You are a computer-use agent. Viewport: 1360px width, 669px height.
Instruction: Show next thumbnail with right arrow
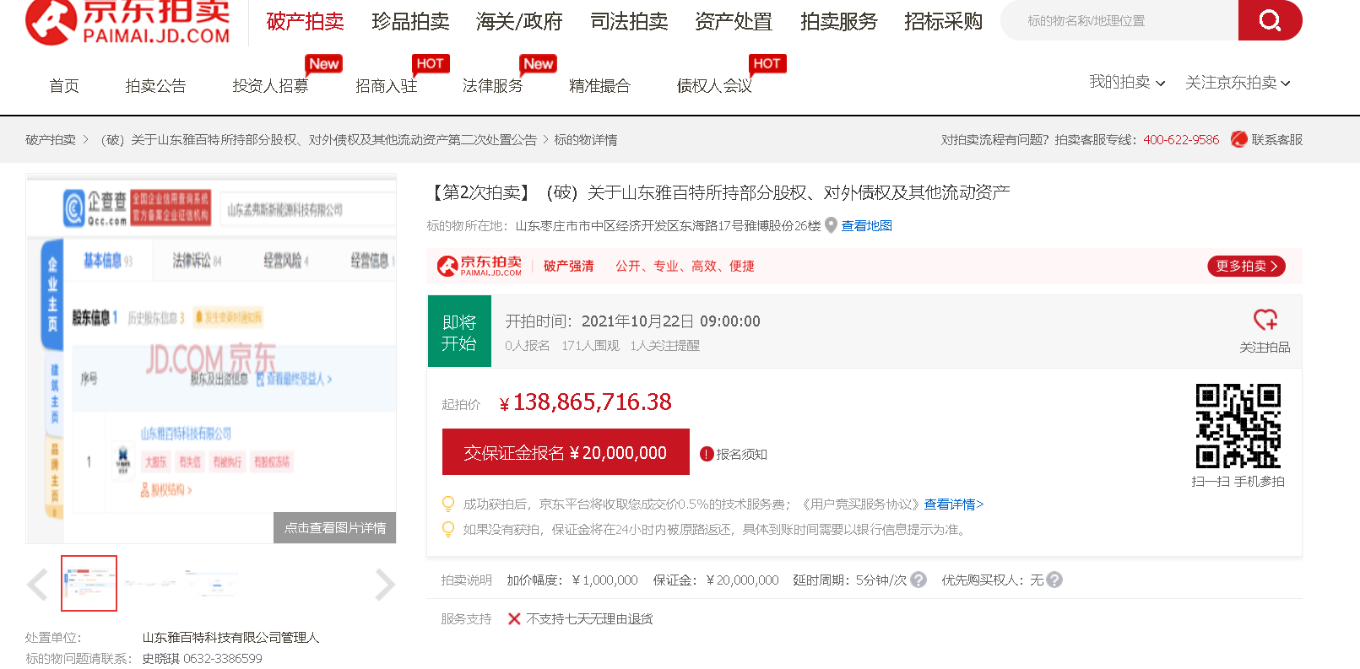pos(384,584)
